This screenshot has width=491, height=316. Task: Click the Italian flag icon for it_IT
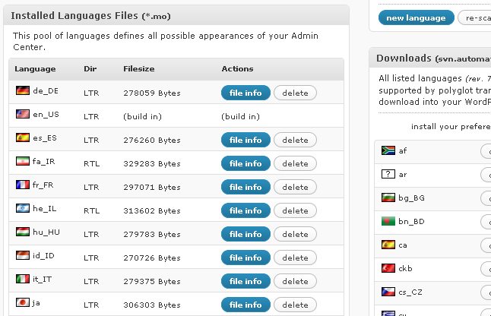[22, 279]
